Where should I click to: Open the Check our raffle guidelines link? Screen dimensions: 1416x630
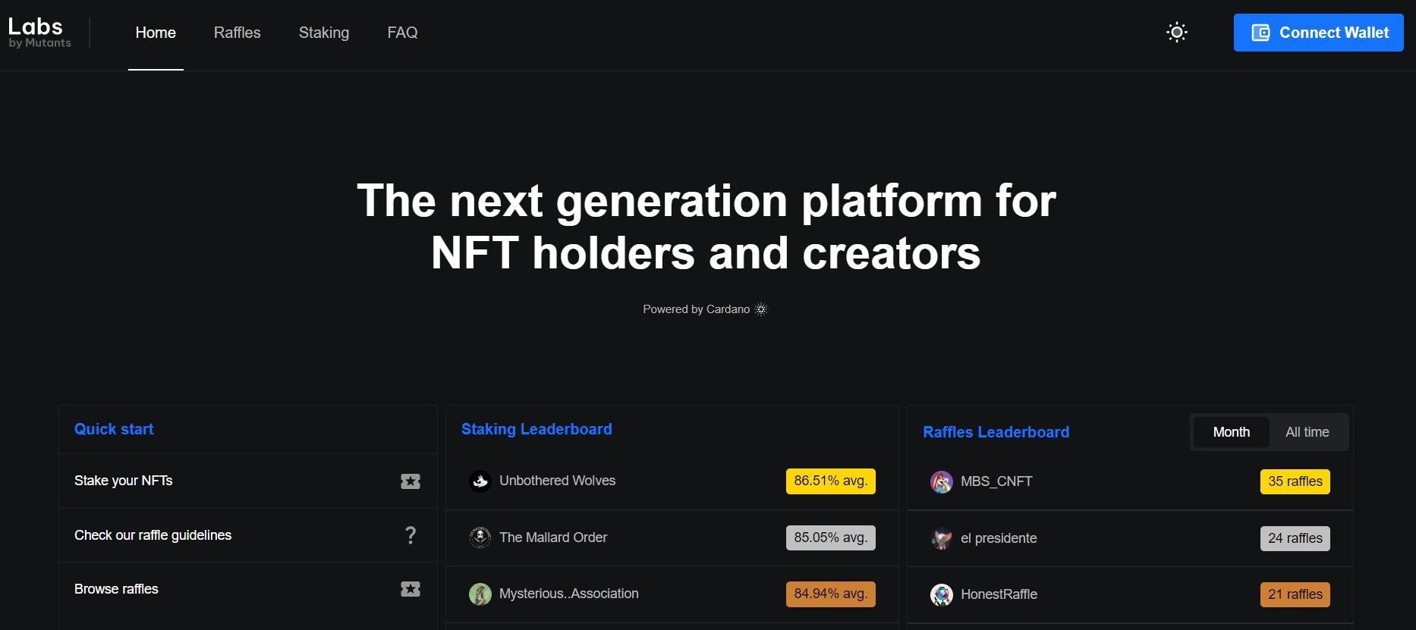153,535
